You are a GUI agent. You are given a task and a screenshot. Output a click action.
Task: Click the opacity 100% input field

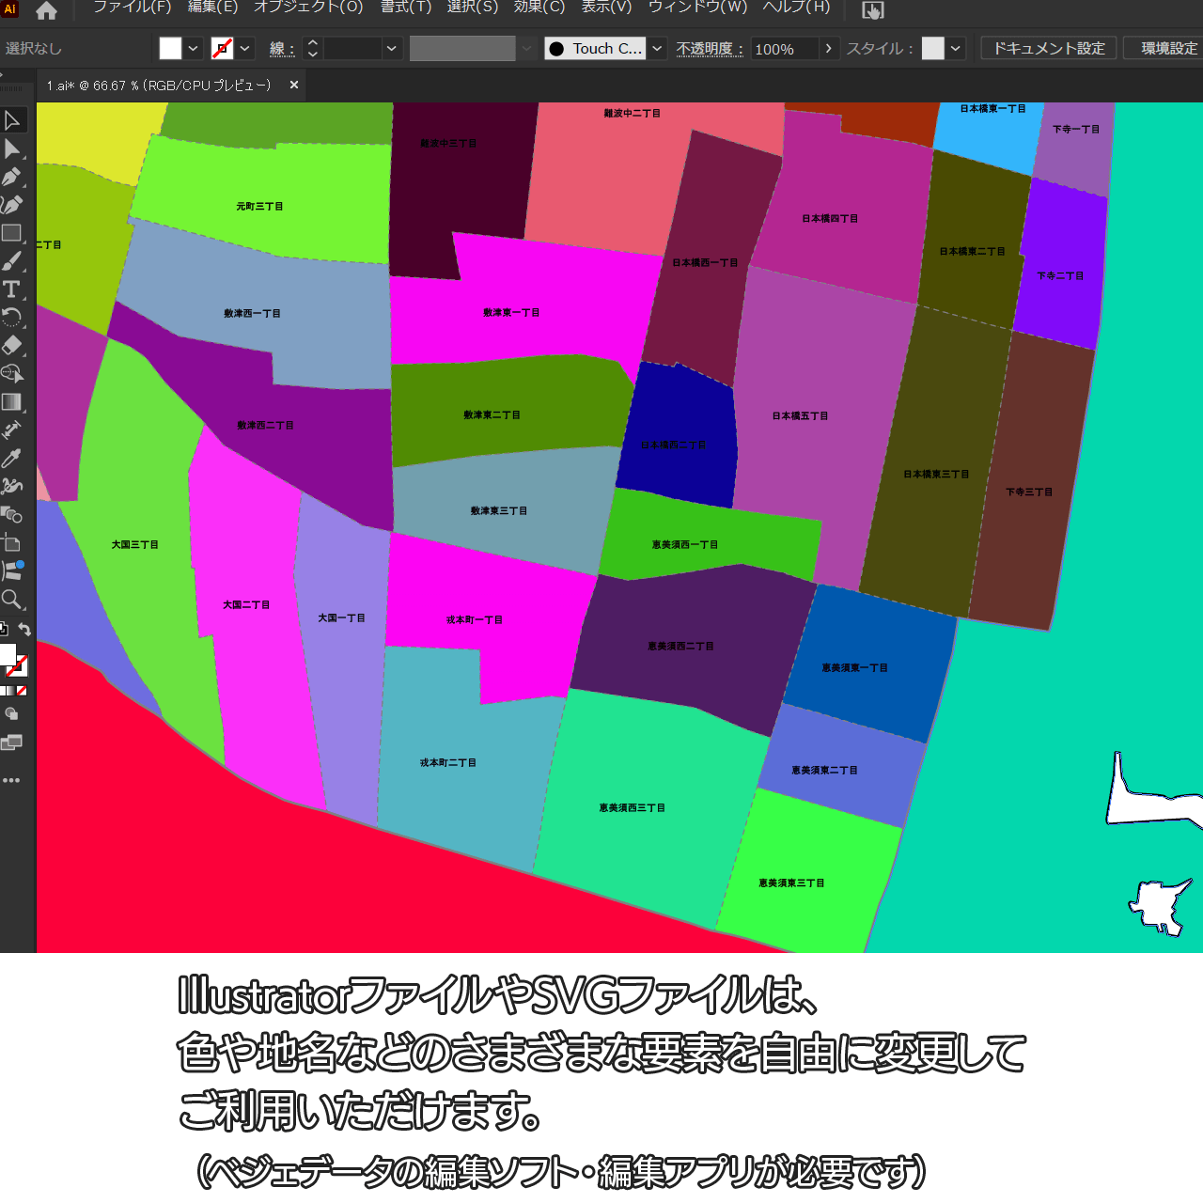tap(784, 49)
